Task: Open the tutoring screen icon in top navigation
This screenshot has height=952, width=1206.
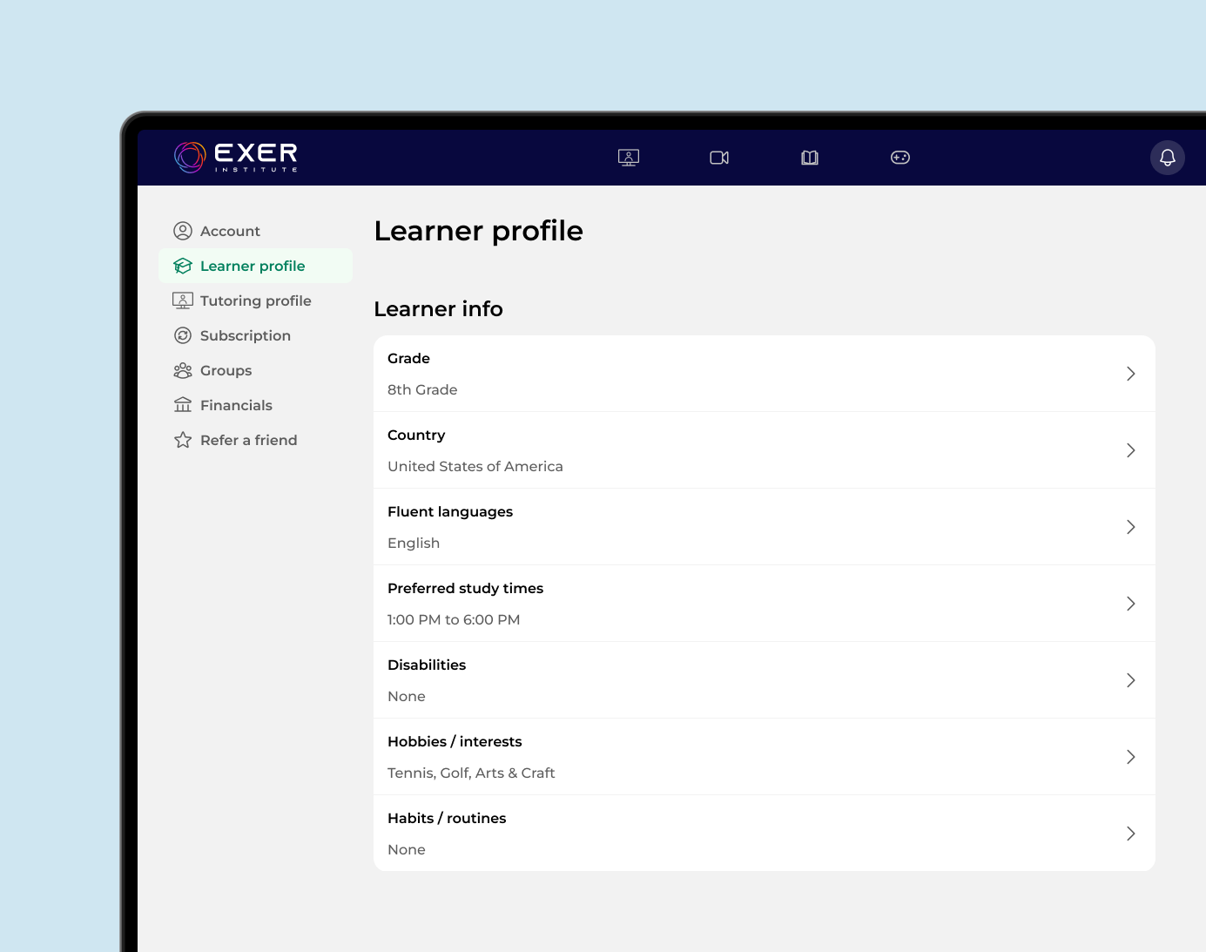Action: [x=629, y=158]
